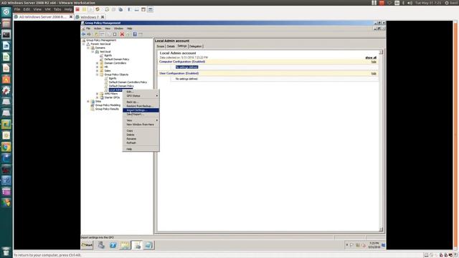Click the show all link
459x258 pixels.
tap(371, 57)
